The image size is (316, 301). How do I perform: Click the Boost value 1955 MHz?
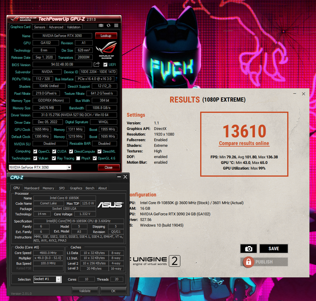(108, 129)
